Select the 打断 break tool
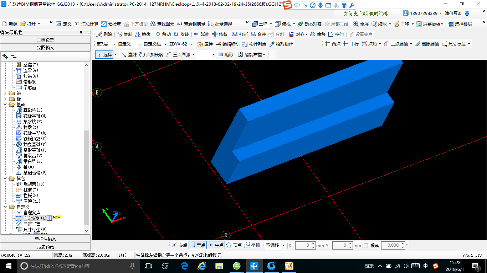The width and height of the screenshot is (487, 273). coord(240,34)
